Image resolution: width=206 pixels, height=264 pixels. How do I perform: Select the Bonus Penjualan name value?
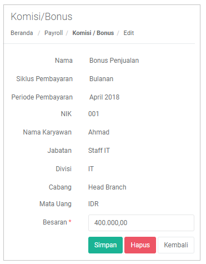coord(114,61)
